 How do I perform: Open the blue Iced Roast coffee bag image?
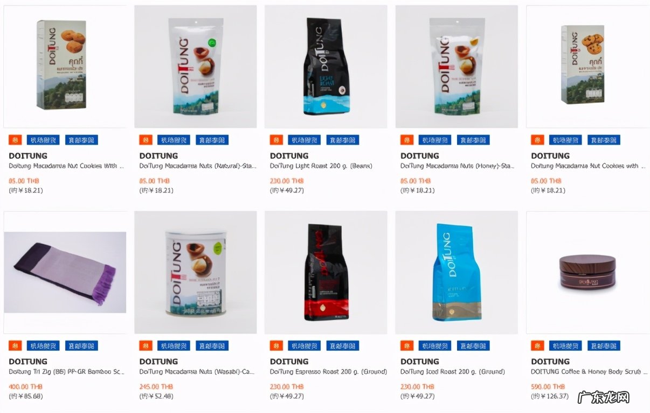coord(457,272)
